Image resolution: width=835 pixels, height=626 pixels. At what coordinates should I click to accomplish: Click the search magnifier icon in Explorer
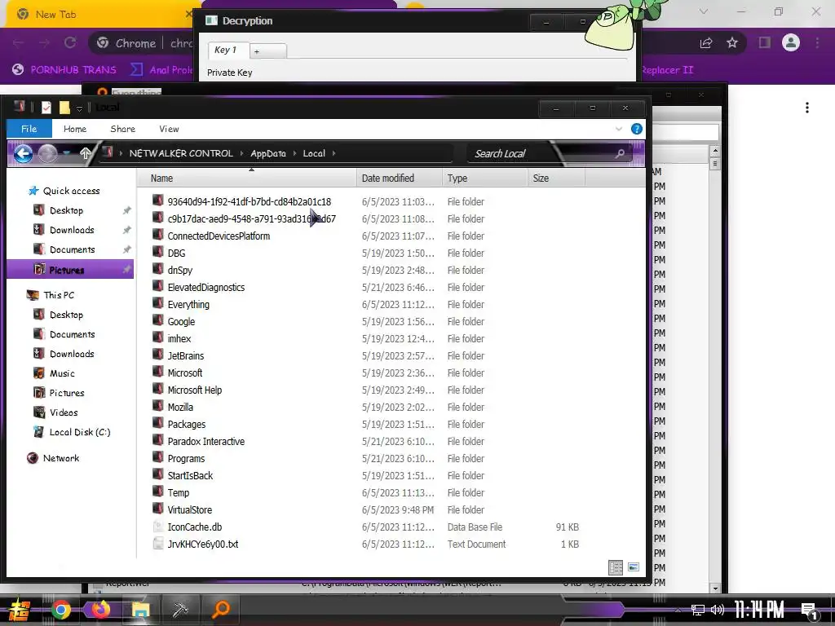point(620,153)
